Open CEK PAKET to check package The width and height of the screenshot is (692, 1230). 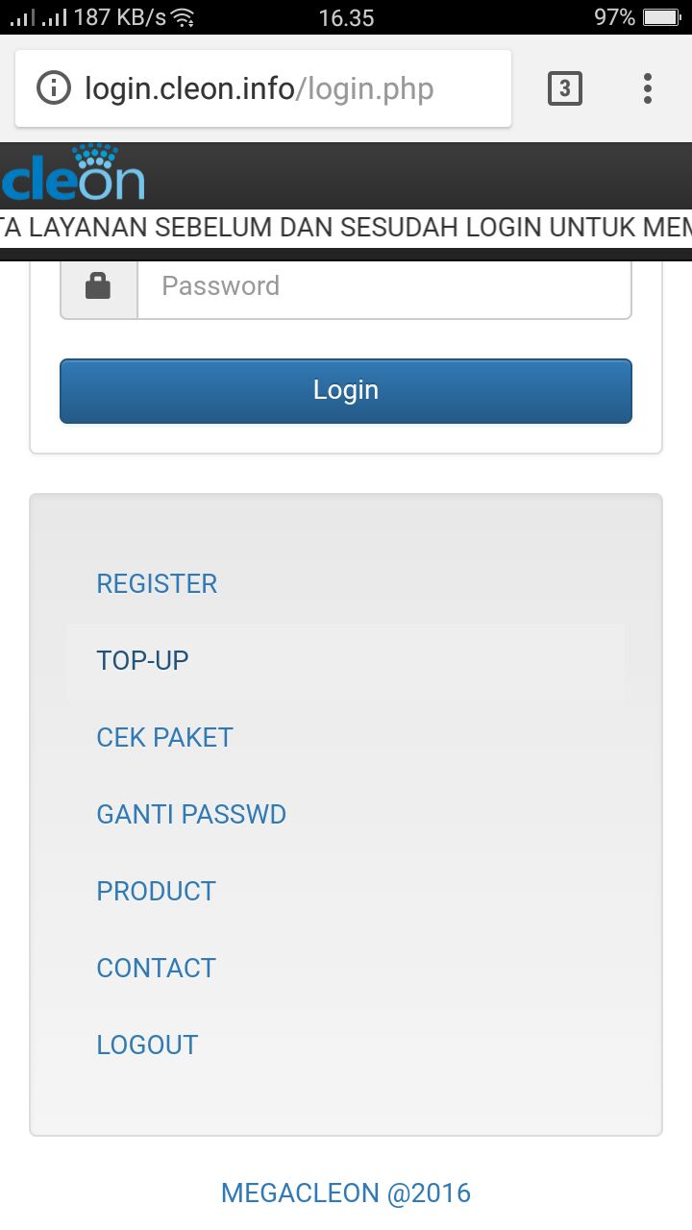[165, 737]
